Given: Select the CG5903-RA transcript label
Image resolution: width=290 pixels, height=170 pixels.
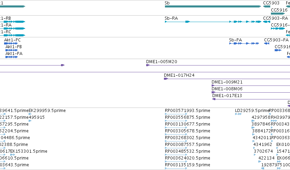Looking at the screenshot, I should pos(276,18).
